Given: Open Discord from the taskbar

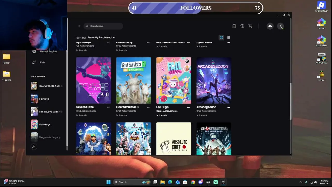Looking at the screenshot, I should pyautogui.click(x=200, y=182).
